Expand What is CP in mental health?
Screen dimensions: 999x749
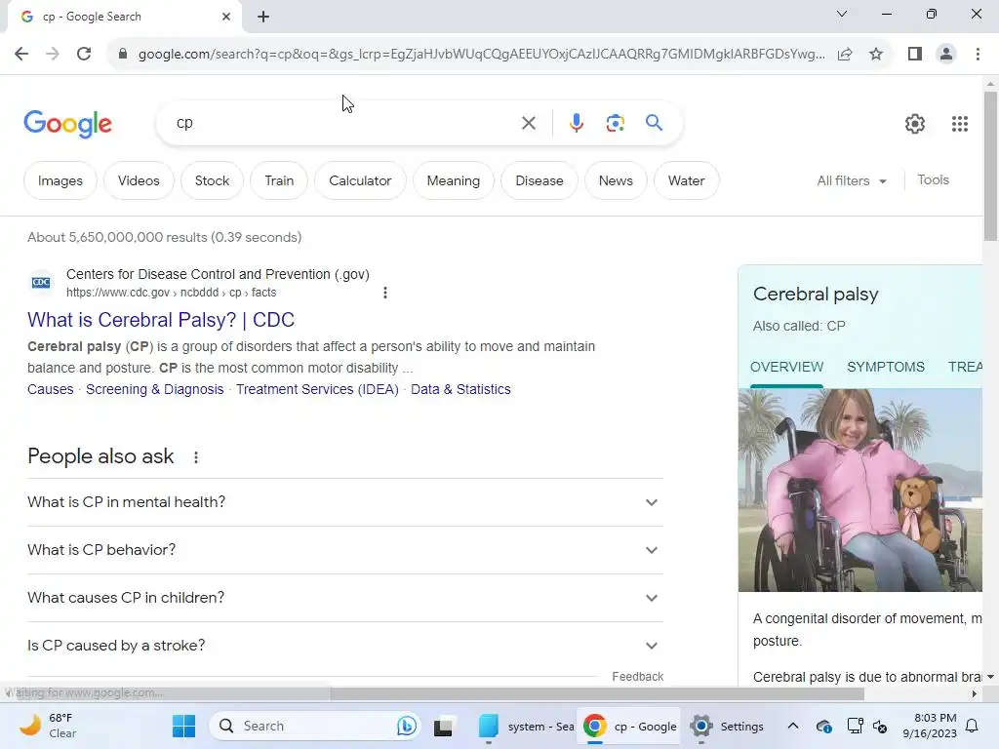pos(345,502)
